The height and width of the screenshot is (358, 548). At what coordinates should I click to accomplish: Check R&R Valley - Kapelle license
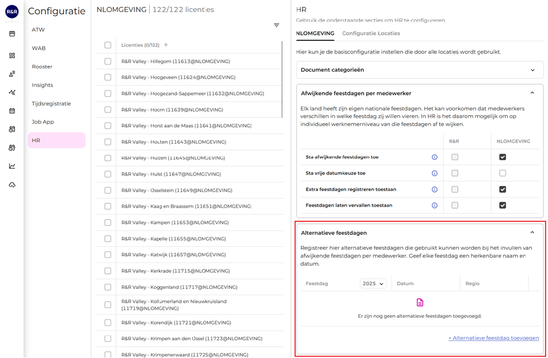pyautogui.click(x=108, y=239)
